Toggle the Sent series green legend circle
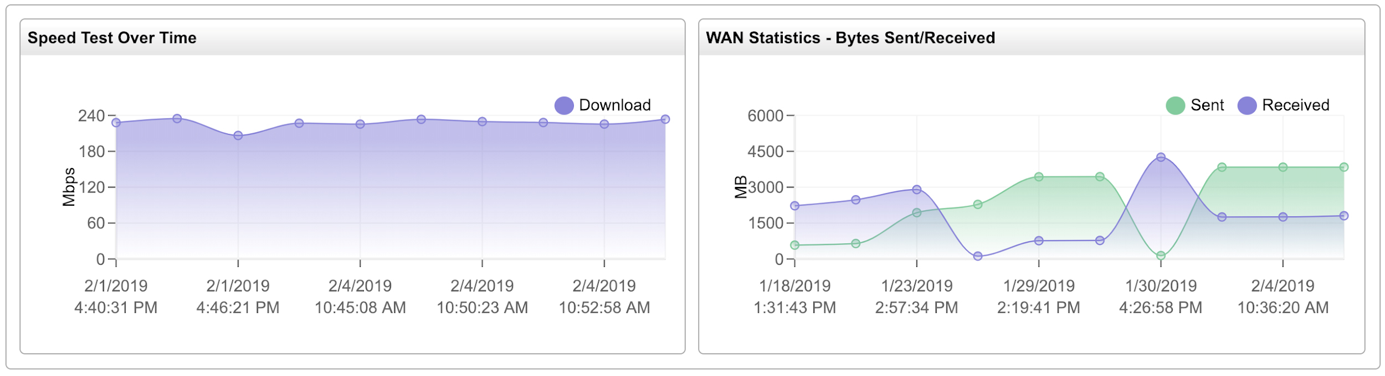 click(x=1175, y=106)
